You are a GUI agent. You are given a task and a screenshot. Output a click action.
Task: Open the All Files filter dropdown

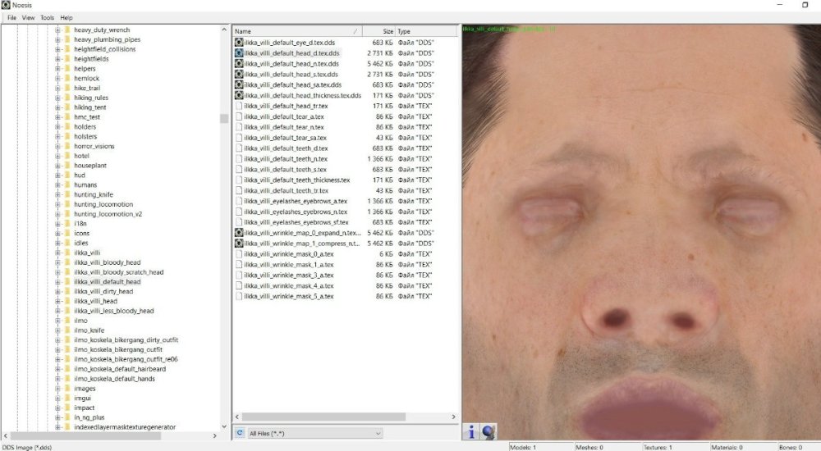pos(315,433)
